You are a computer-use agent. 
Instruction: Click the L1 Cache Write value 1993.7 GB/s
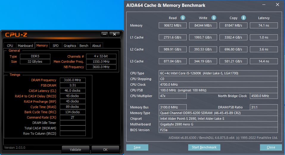click(x=203, y=37)
